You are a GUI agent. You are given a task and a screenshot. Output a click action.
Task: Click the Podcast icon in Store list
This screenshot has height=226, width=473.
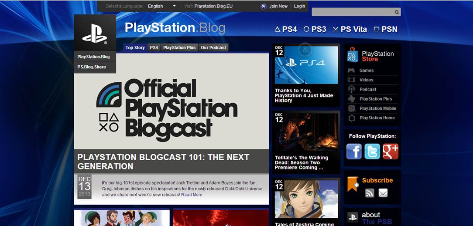tap(351, 89)
